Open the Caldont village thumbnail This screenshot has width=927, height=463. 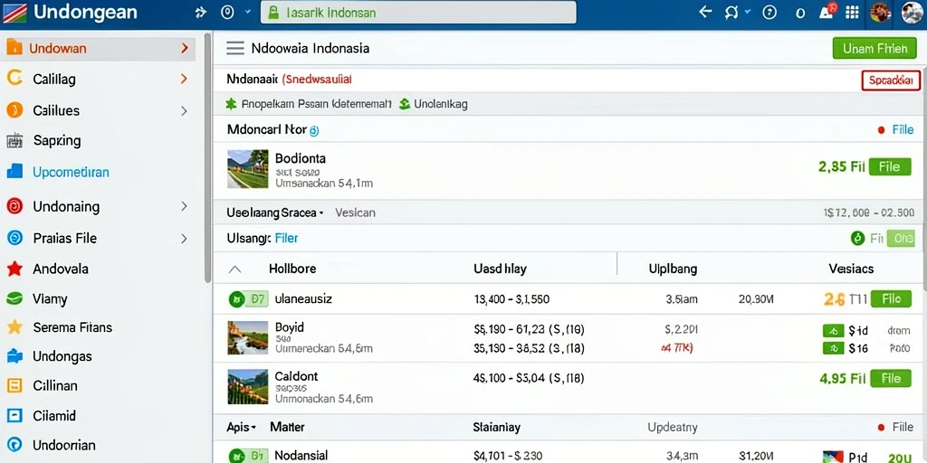click(248, 387)
